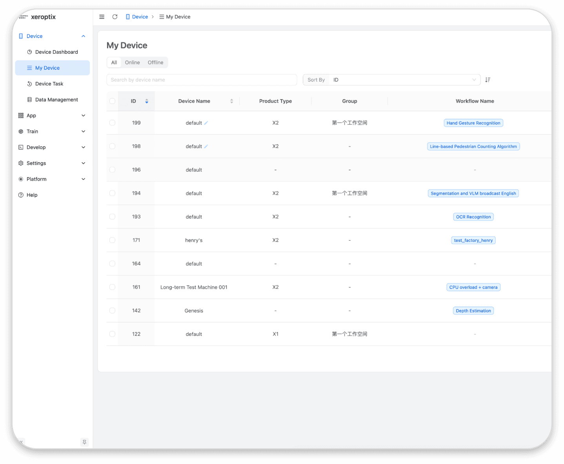This screenshot has height=464, width=564.
Task: Select the All devices tab
Action: (114, 63)
